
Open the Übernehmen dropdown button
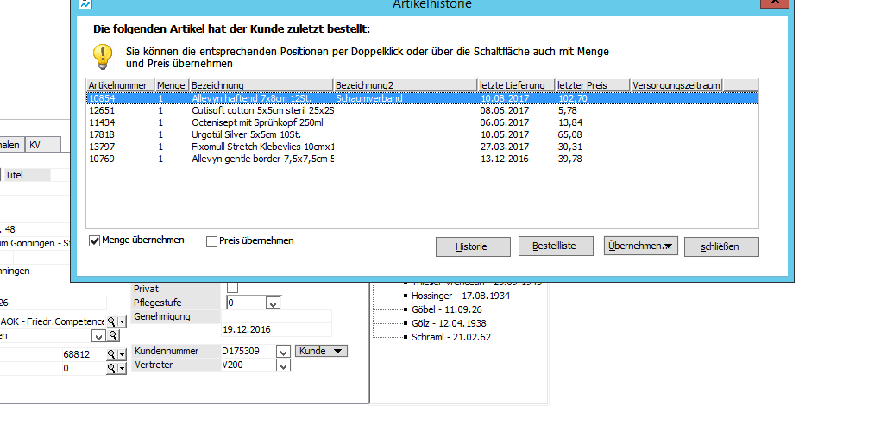point(640,246)
